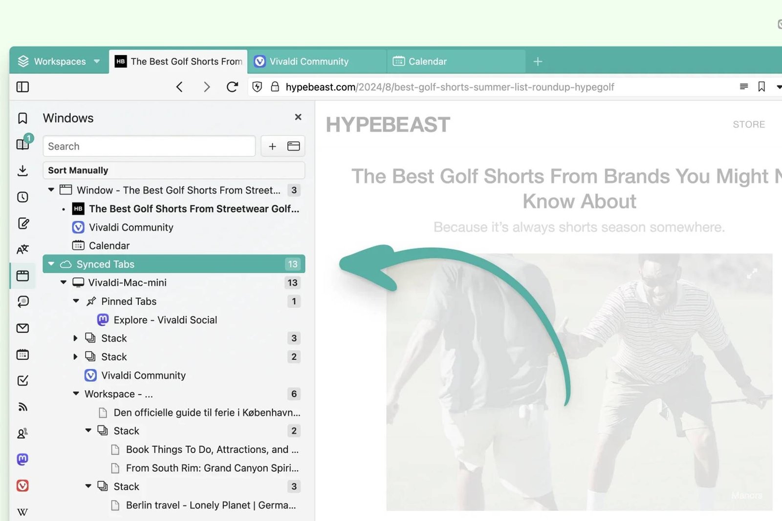
Task: Collapse the Vivaldi-Mac-mini device node
Action: click(64, 283)
